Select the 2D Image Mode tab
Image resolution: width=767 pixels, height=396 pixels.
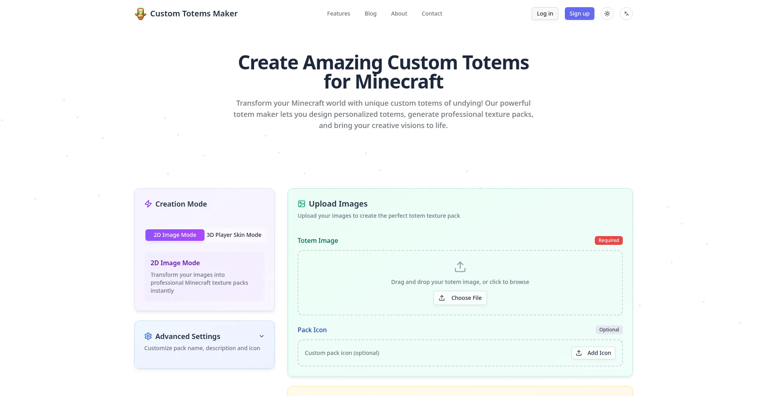(175, 235)
